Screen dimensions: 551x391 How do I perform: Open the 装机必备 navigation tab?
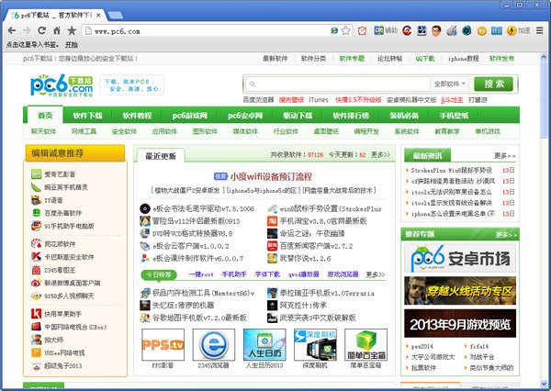pyautogui.click(x=404, y=116)
